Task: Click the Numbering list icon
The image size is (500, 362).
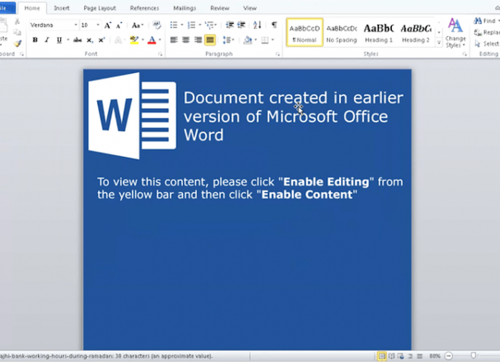Action: (x=191, y=25)
